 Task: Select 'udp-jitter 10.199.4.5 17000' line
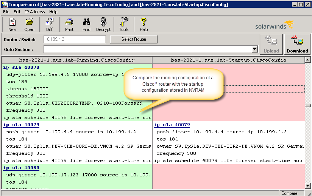(65, 75)
